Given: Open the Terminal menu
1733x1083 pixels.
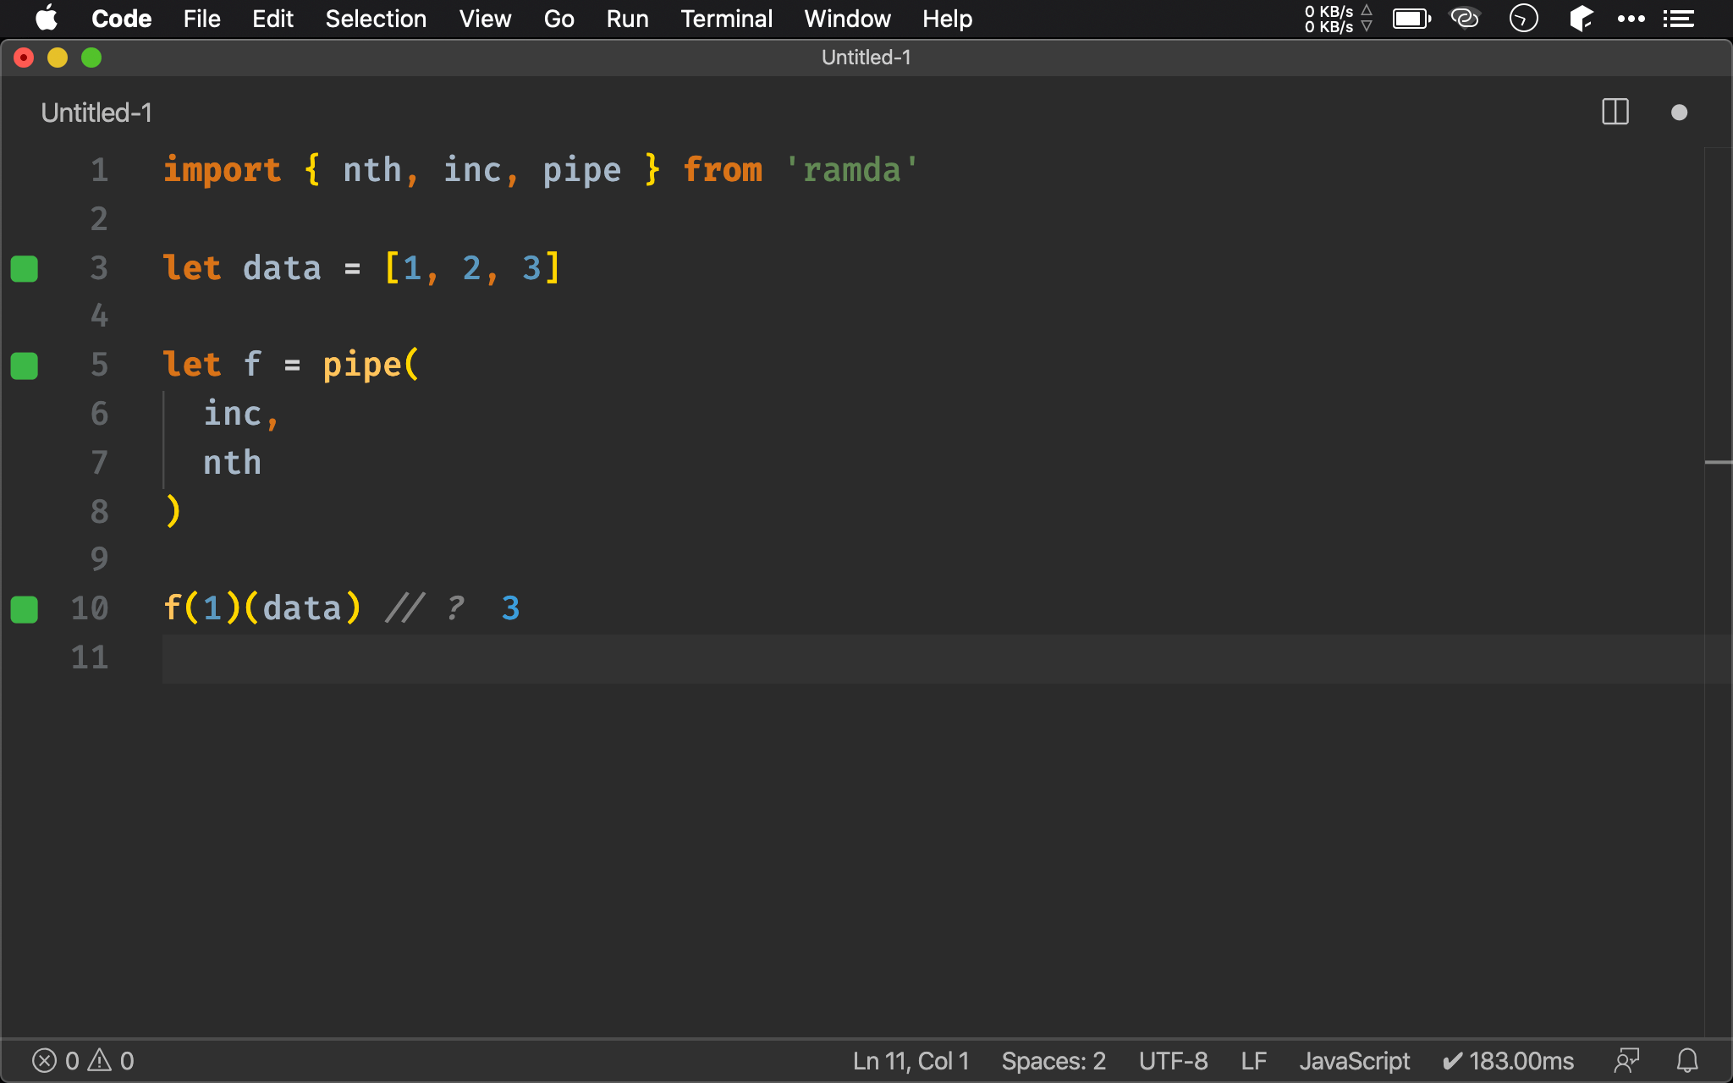Looking at the screenshot, I should (x=726, y=19).
